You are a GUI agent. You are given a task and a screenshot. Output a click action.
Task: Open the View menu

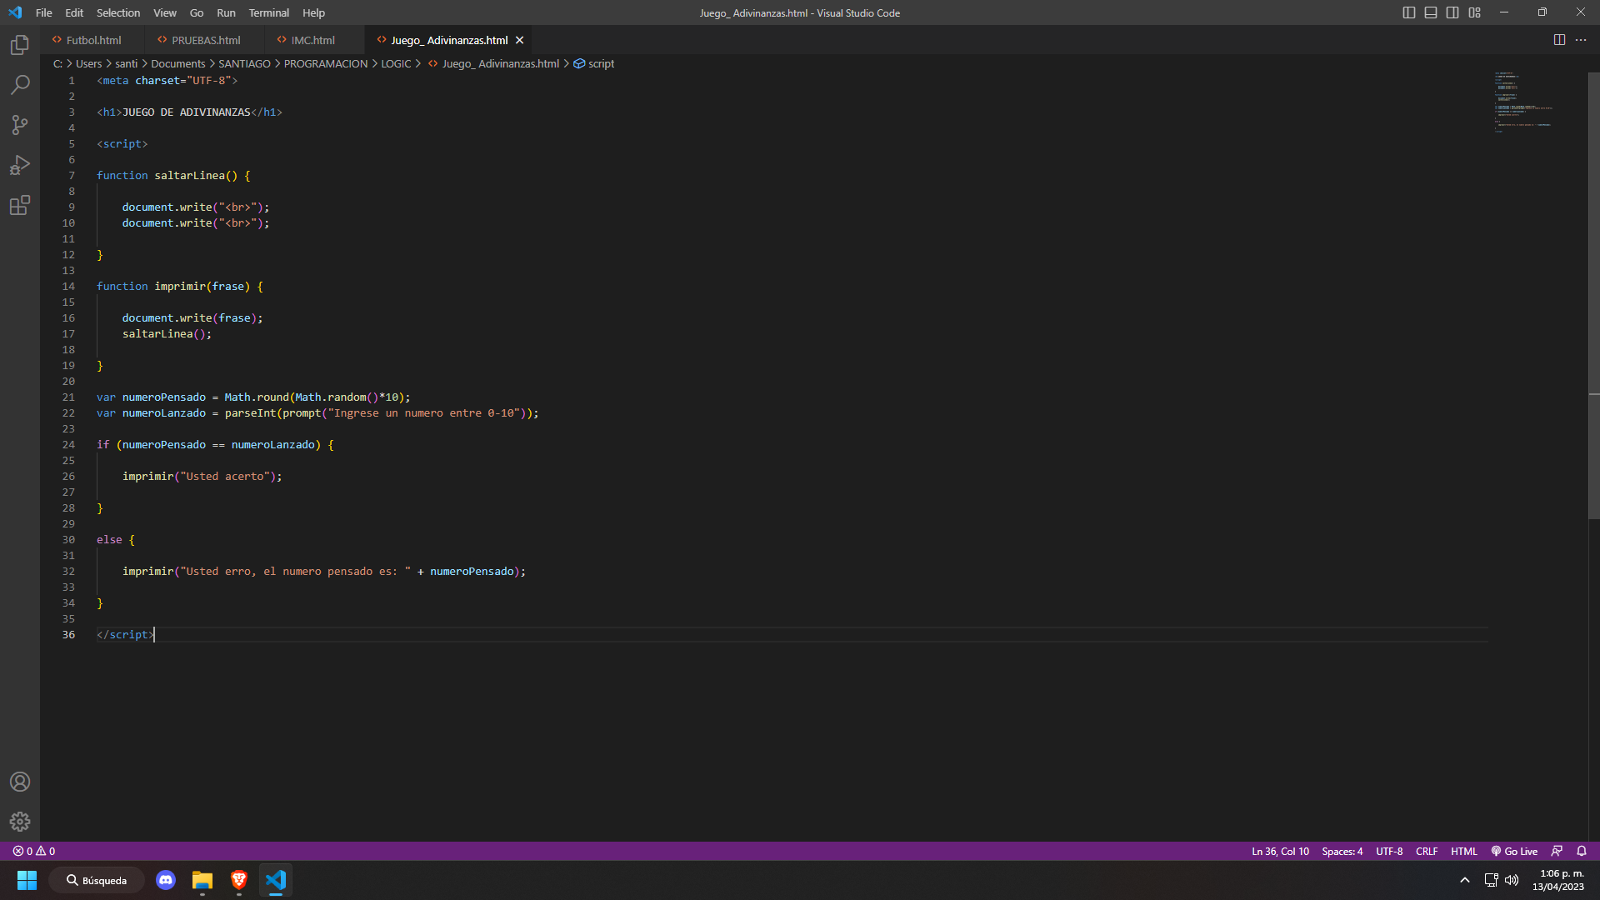(165, 12)
